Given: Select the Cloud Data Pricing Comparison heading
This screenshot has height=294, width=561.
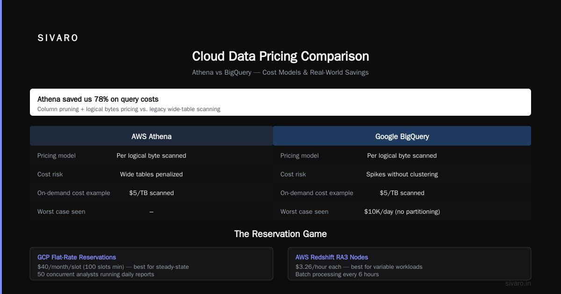Looking at the screenshot, I should [280, 56].
